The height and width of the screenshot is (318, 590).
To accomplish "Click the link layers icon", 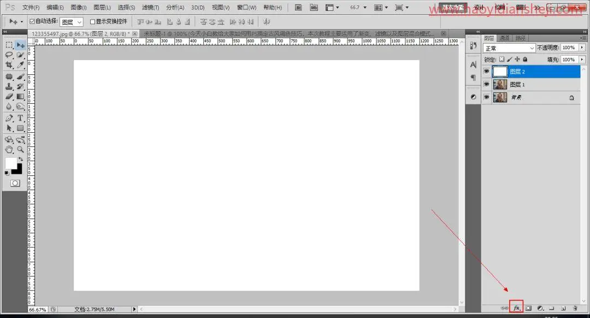I will pyautogui.click(x=505, y=308).
